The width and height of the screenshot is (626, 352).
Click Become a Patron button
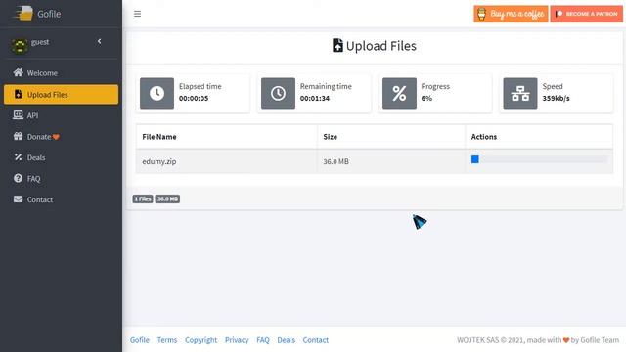click(587, 14)
